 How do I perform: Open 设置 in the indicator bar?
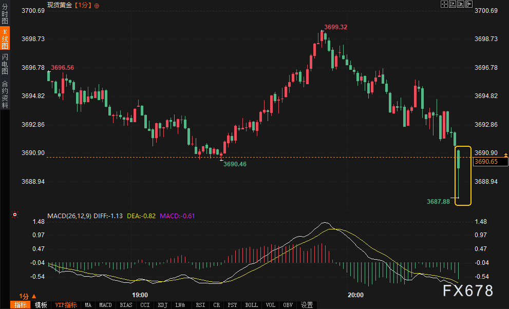click(x=307, y=305)
